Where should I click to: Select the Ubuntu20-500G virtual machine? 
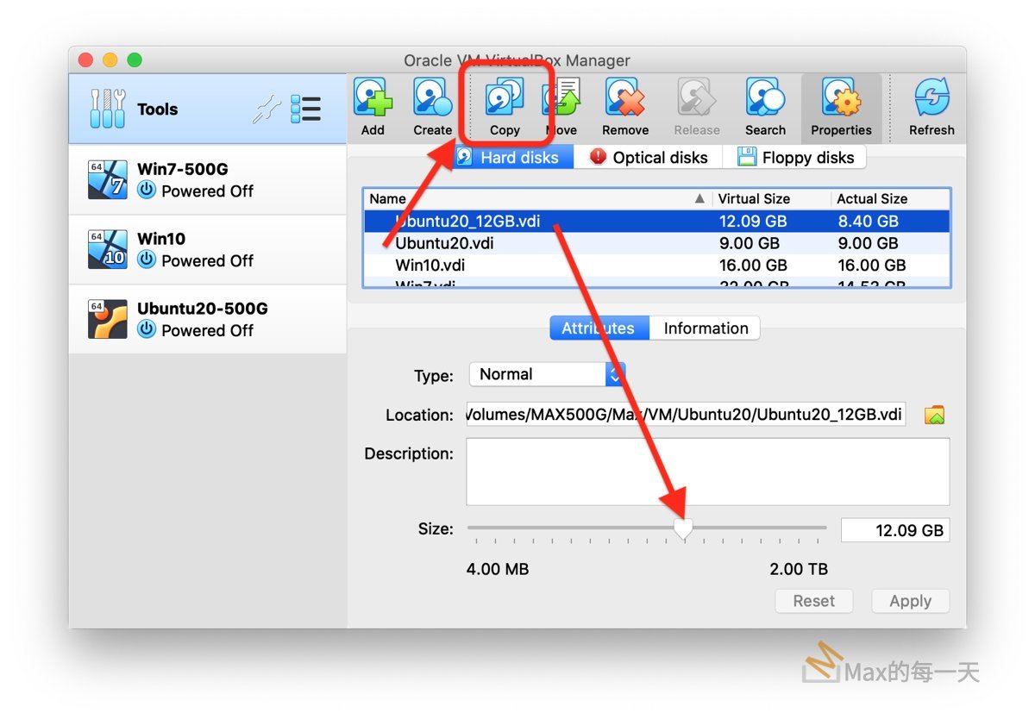coord(207,319)
